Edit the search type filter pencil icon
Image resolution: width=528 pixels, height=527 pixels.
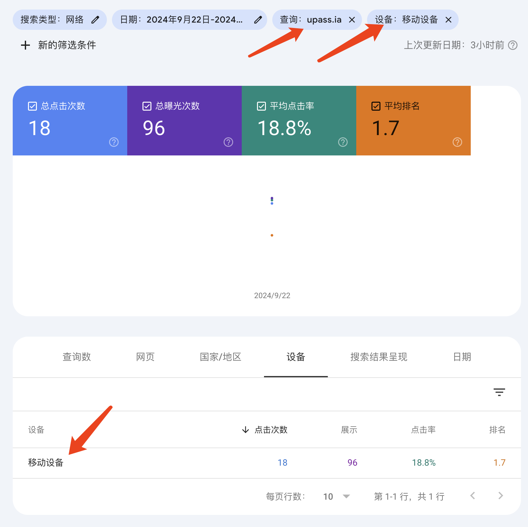click(x=95, y=20)
